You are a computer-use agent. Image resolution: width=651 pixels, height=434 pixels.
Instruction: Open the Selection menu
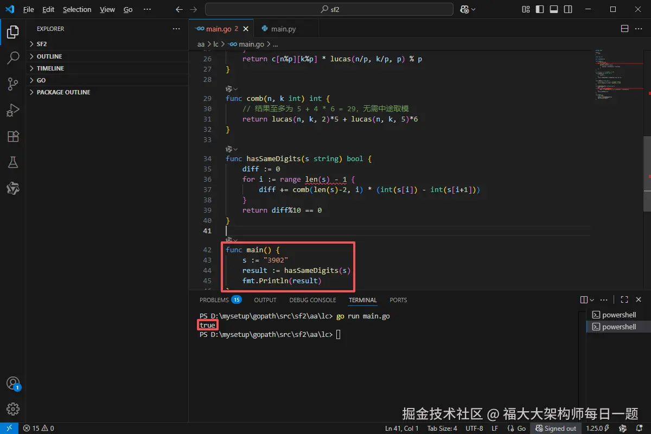(77, 9)
